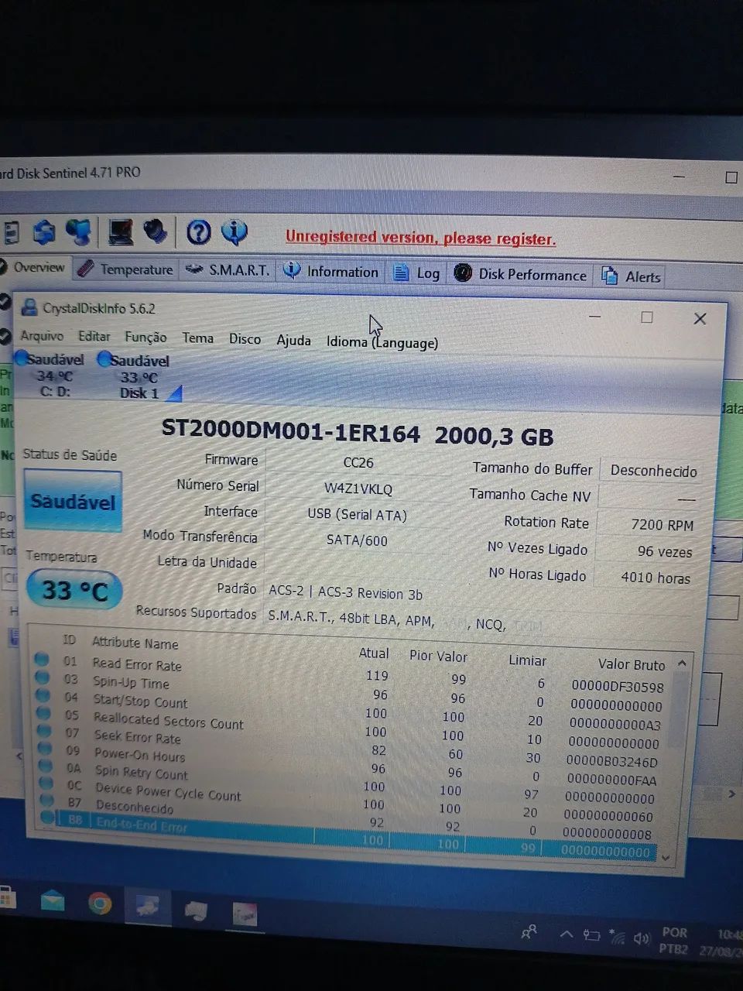Open the Mail app from the taskbar
The width and height of the screenshot is (743, 991).
[x=53, y=900]
